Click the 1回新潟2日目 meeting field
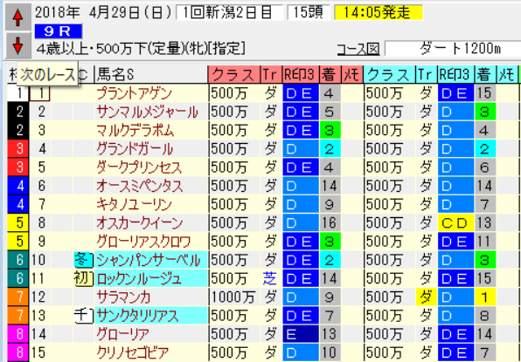Viewport: 521px width, 362px height. (230, 12)
